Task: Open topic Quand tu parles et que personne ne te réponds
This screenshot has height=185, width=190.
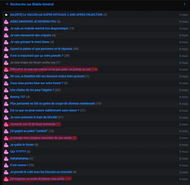Action: coord(41,49)
